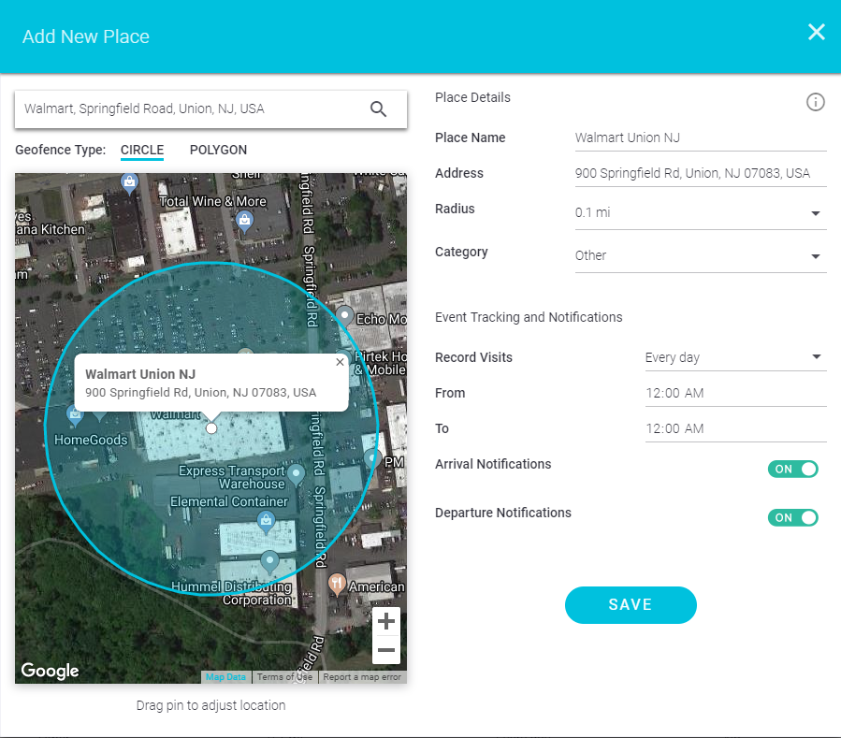Zoom in on the map

click(386, 622)
